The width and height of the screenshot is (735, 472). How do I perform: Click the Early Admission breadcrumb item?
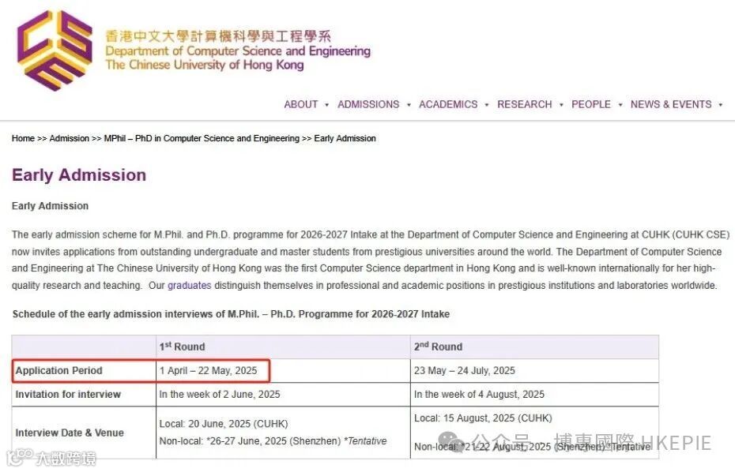[x=345, y=139]
